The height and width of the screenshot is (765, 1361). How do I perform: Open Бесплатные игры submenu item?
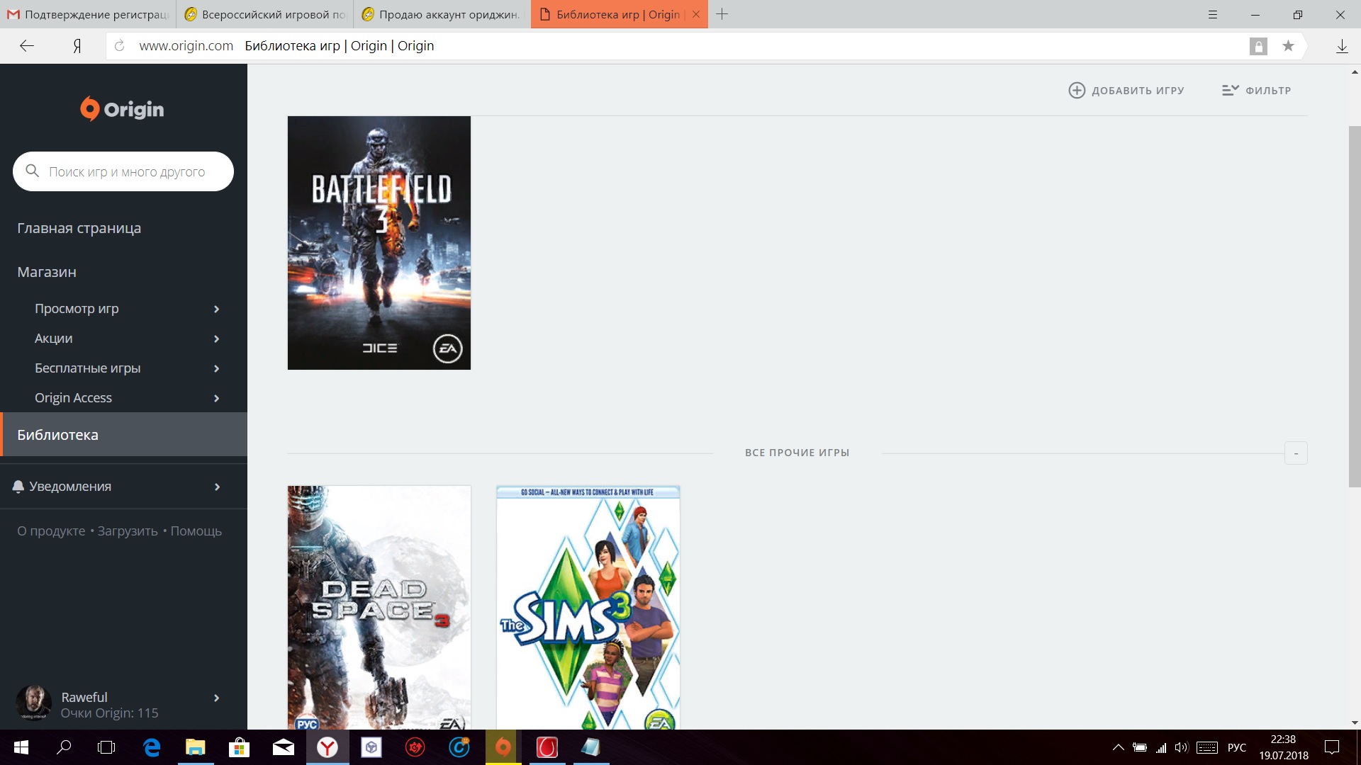tap(87, 368)
